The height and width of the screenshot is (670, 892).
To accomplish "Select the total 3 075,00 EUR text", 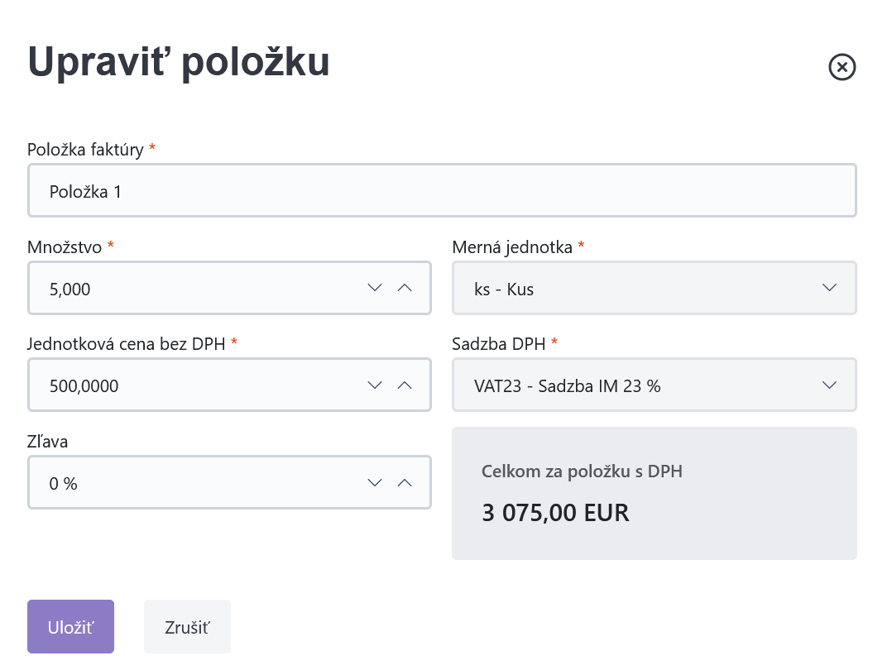I will pyautogui.click(x=555, y=513).
